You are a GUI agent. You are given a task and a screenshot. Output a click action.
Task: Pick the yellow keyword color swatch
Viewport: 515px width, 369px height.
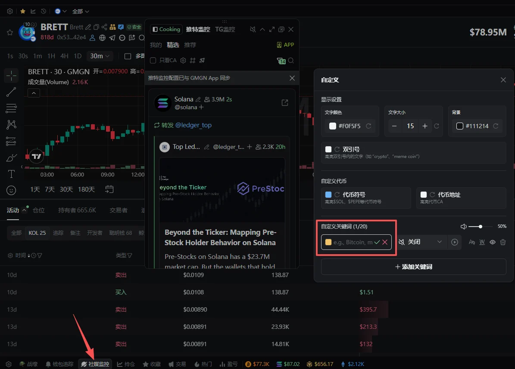(328, 242)
